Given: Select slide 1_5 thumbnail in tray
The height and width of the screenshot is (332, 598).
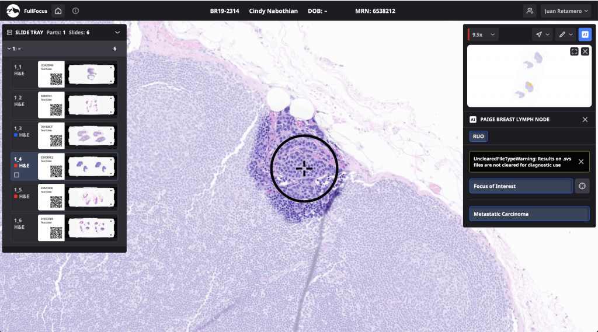Looking at the screenshot, I should (92, 197).
